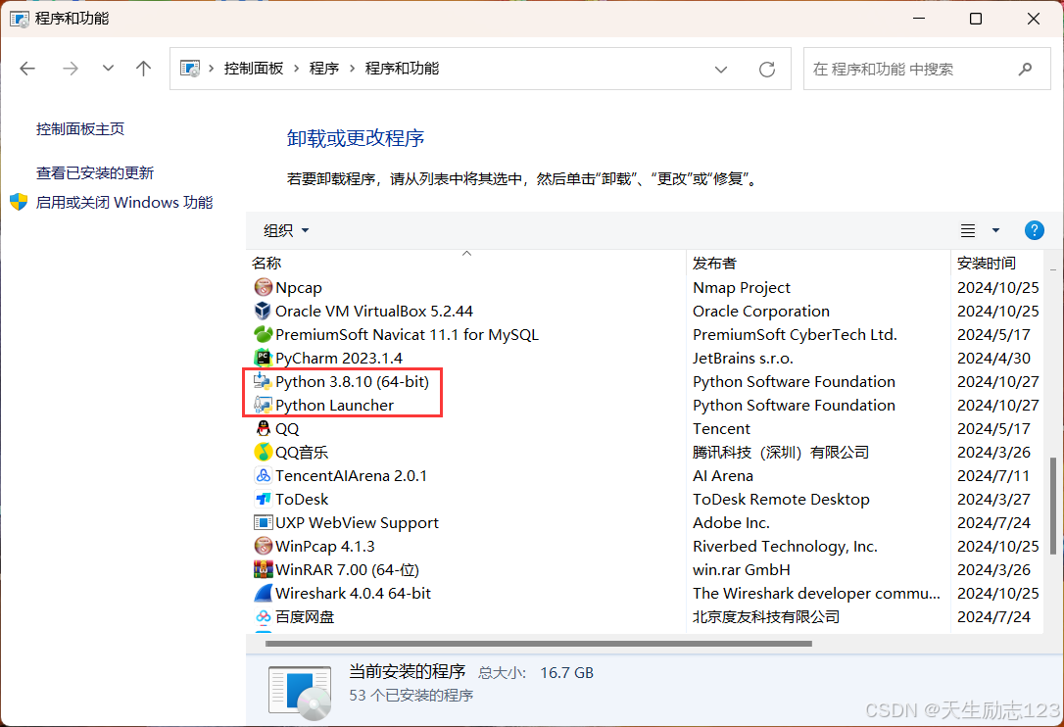Click the ToDesk icon
The width and height of the screenshot is (1064, 727).
pyautogui.click(x=263, y=499)
